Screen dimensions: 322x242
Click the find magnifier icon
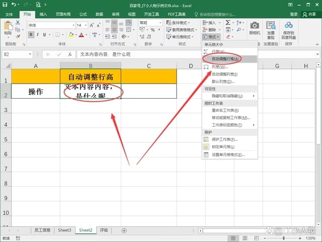(238, 30)
